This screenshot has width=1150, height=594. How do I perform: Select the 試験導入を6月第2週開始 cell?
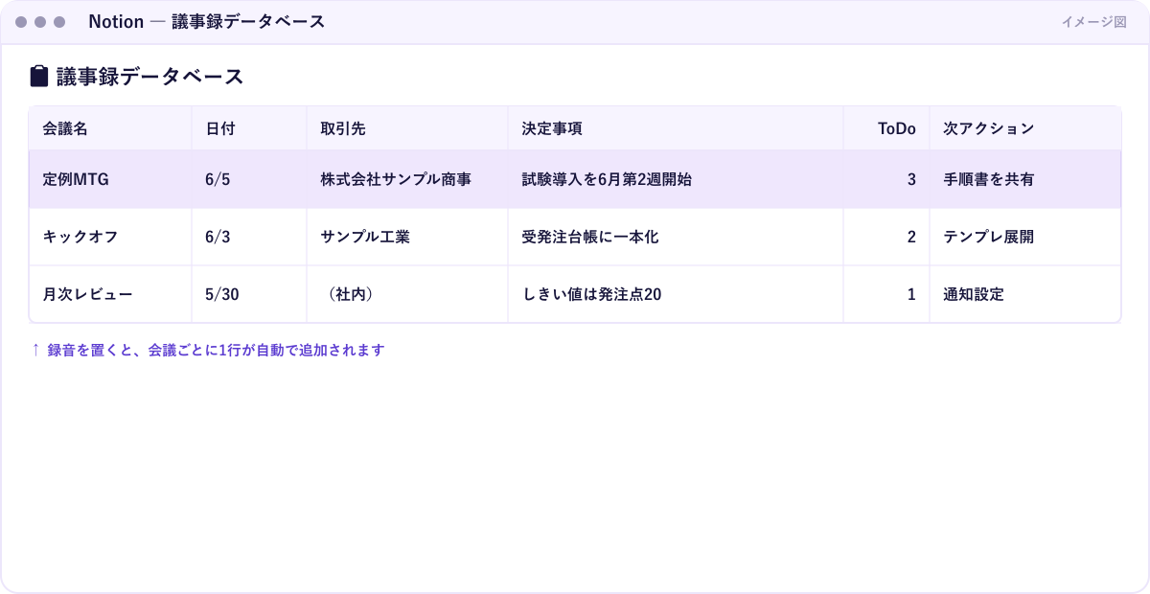click(676, 179)
